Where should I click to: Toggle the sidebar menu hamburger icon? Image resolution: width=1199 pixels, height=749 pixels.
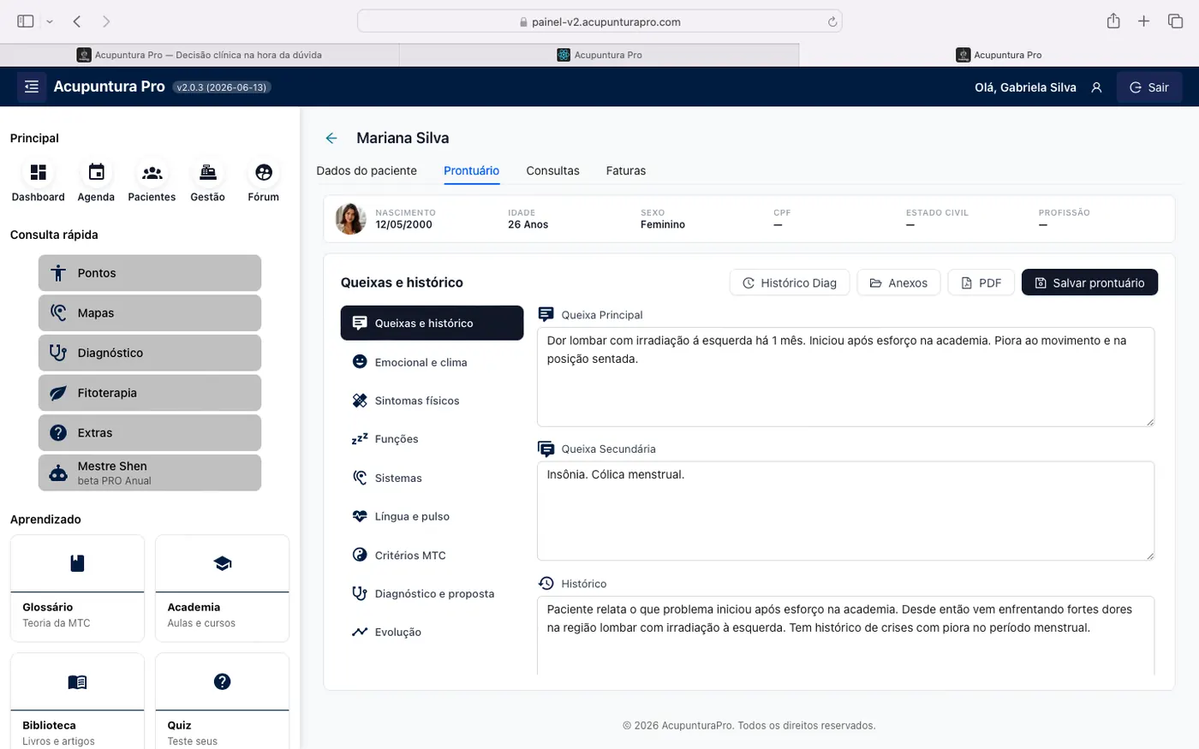(x=32, y=86)
